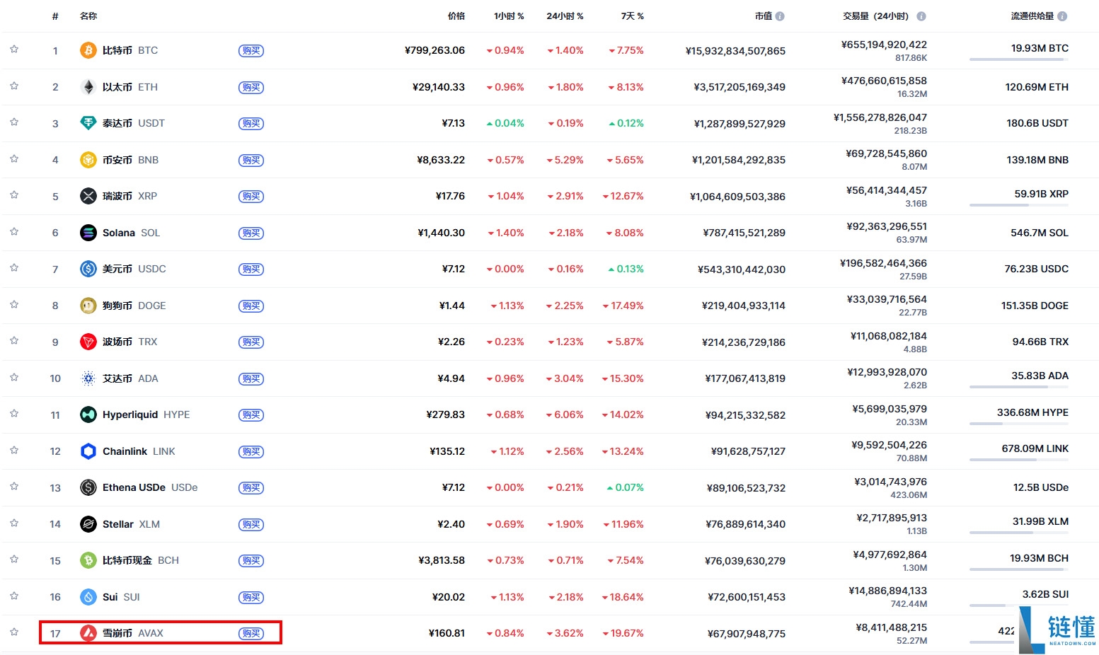This screenshot has width=1099, height=655.
Task: Click the 购买 button for ETH
Action: [x=251, y=88]
